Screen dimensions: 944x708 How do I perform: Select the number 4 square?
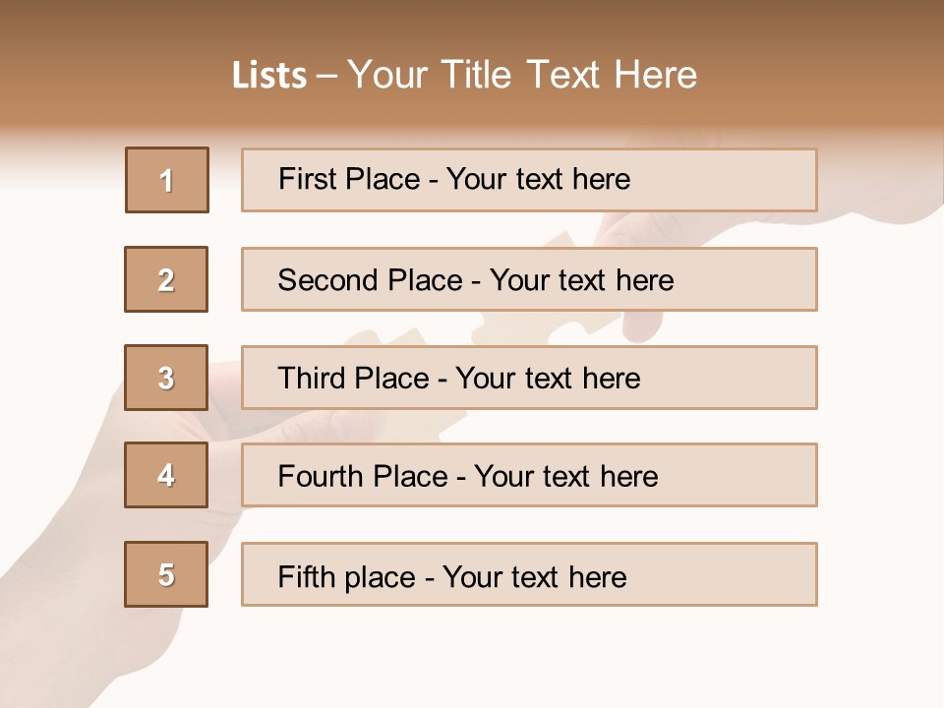tap(166, 475)
